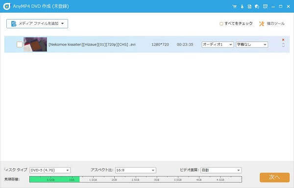
Task: Remove the video with the red X
Action: tap(283, 40)
